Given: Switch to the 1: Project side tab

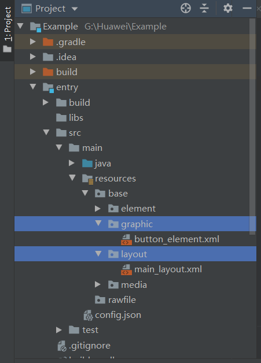Looking at the screenshot, I should pyautogui.click(x=7, y=30).
